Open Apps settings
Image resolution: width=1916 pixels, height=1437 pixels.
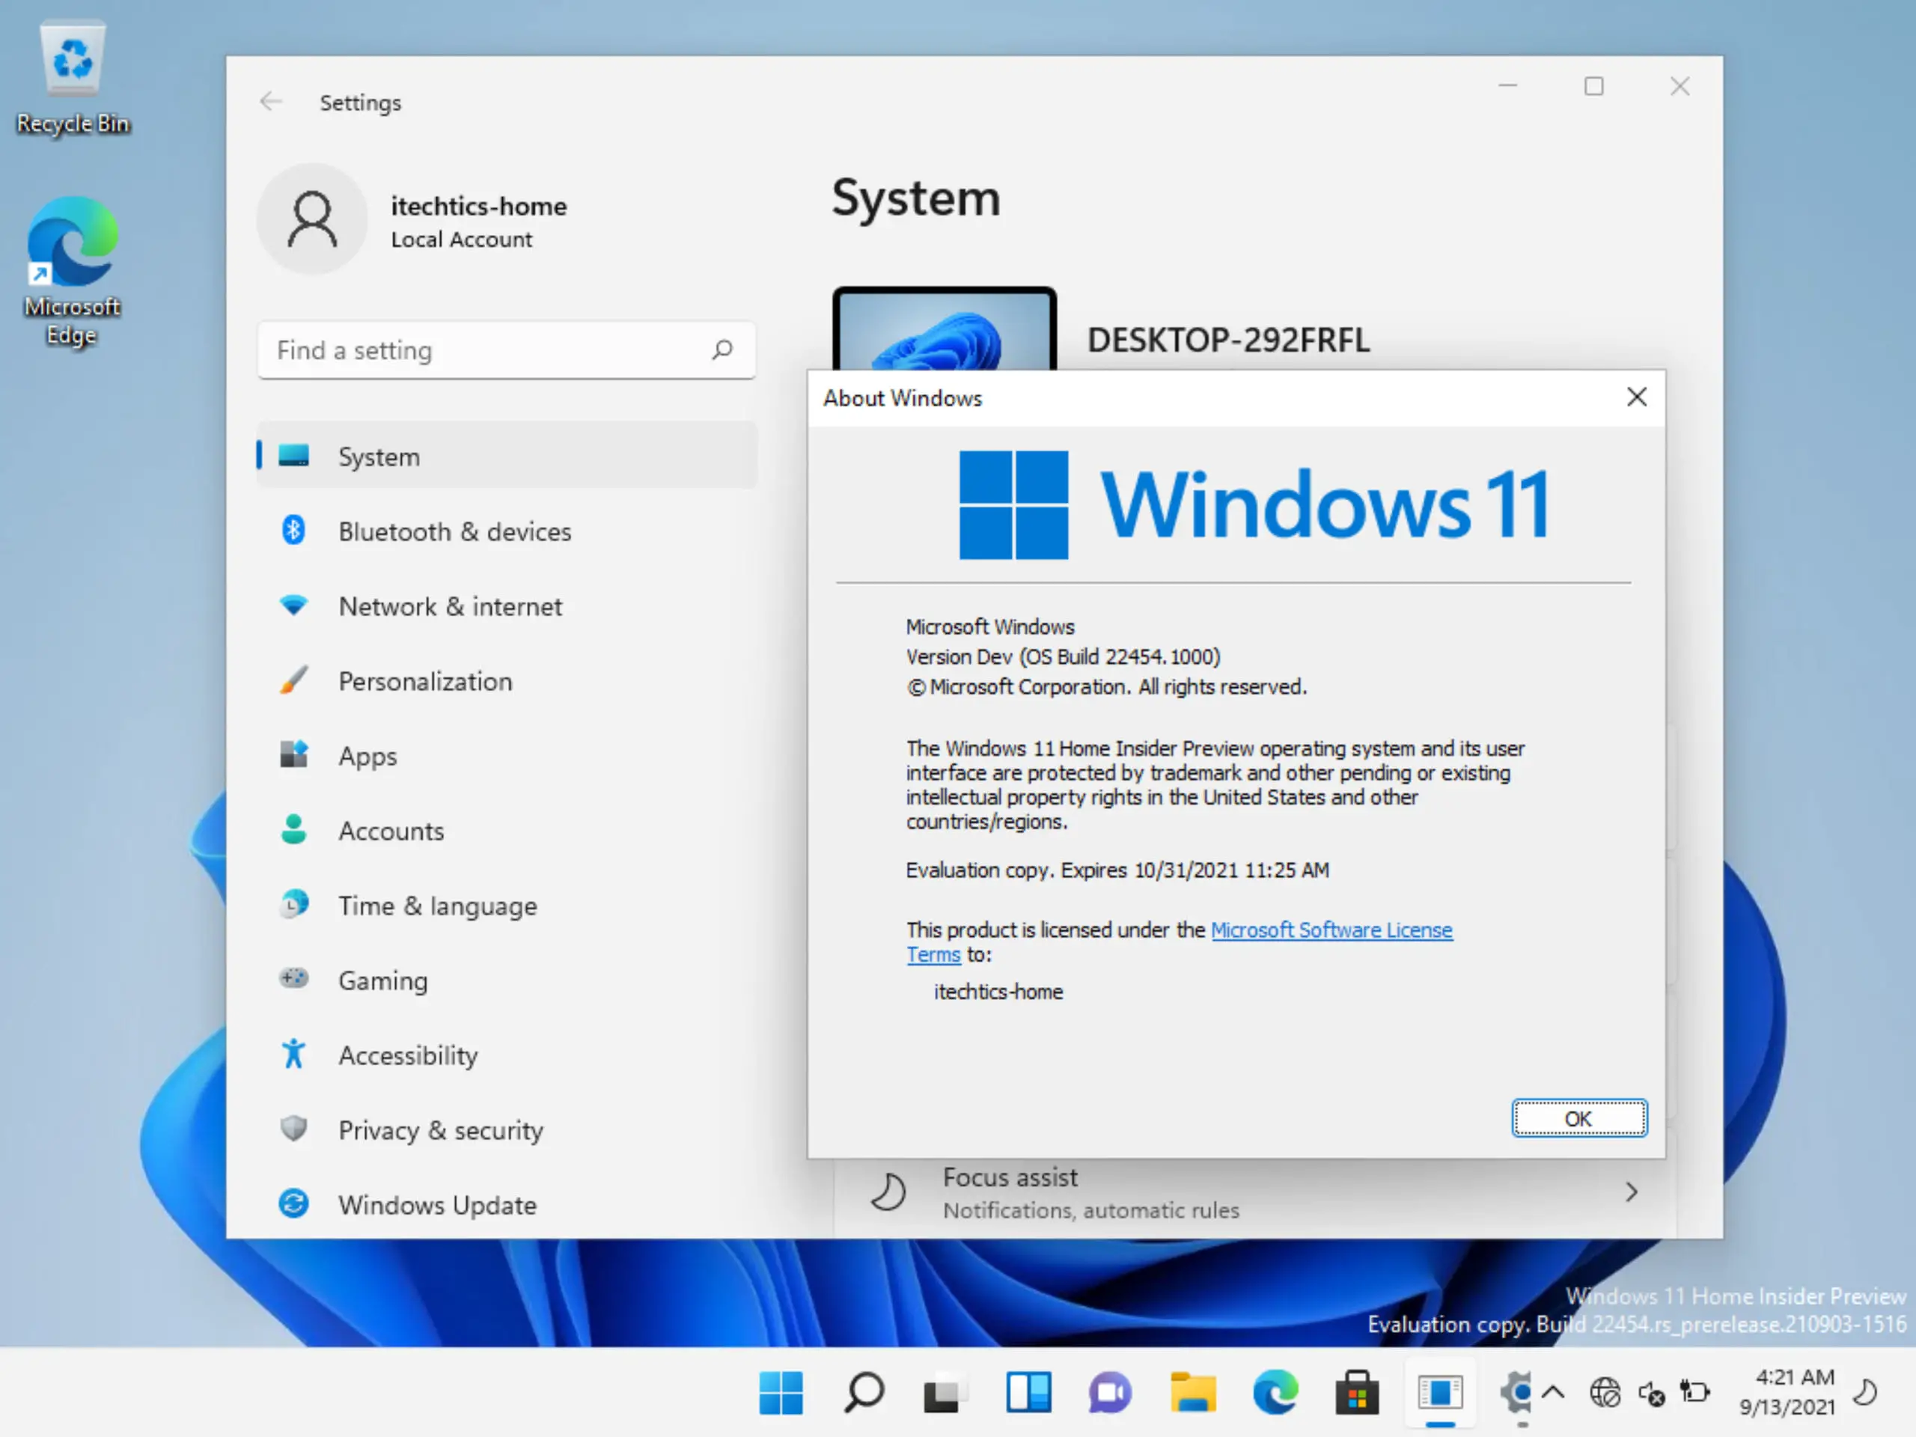click(x=507, y=755)
